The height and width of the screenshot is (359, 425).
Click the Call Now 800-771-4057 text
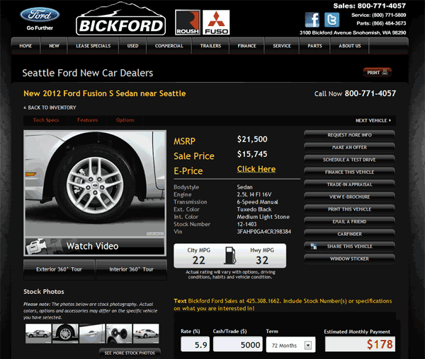[x=355, y=93]
